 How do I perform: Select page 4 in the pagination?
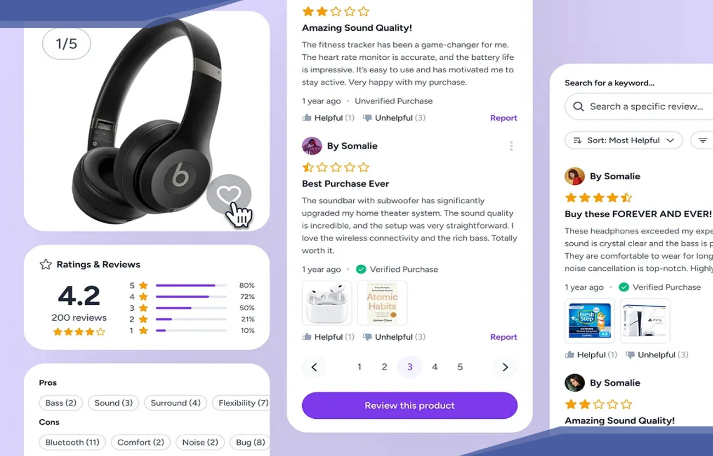[435, 367]
